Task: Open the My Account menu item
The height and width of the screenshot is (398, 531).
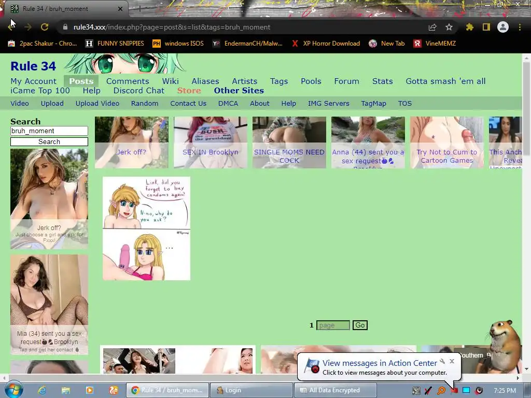Action: (x=34, y=81)
